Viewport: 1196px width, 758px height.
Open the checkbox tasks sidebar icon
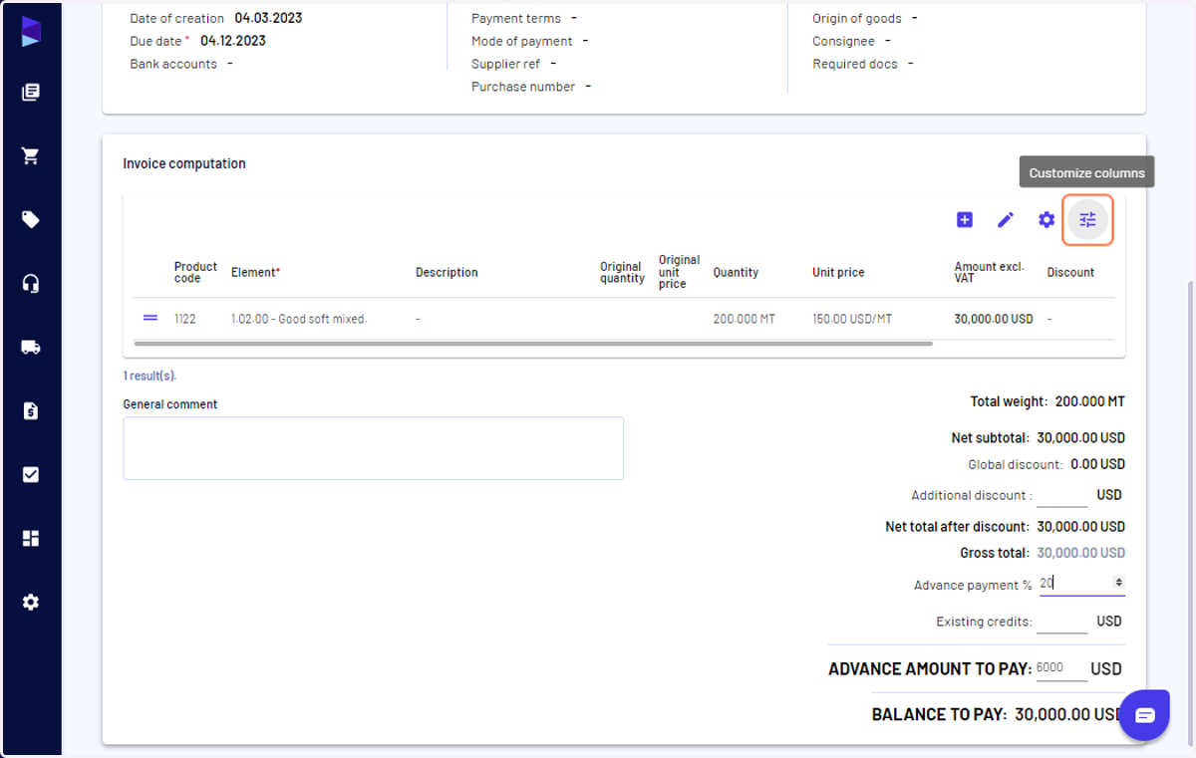point(31,475)
